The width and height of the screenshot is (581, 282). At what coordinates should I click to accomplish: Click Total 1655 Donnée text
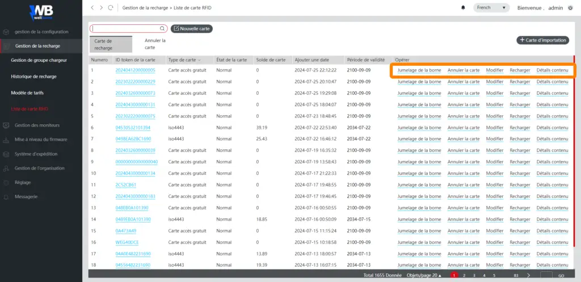382,275
